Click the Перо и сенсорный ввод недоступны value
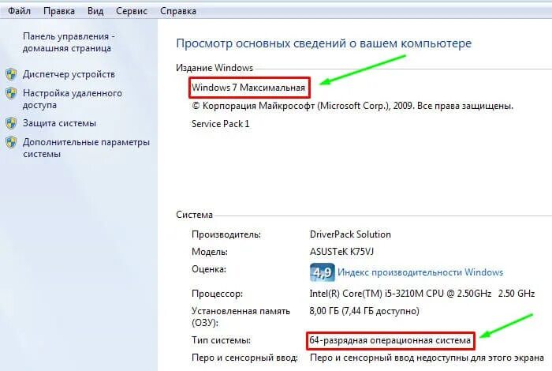The width and height of the screenshot is (552, 371). coord(427,358)
